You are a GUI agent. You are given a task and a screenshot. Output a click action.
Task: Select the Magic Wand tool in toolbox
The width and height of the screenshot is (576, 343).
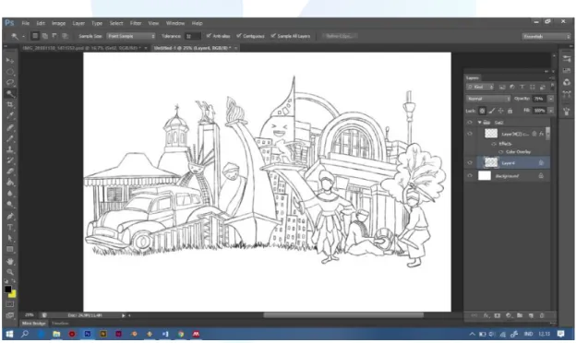[10, 94]
